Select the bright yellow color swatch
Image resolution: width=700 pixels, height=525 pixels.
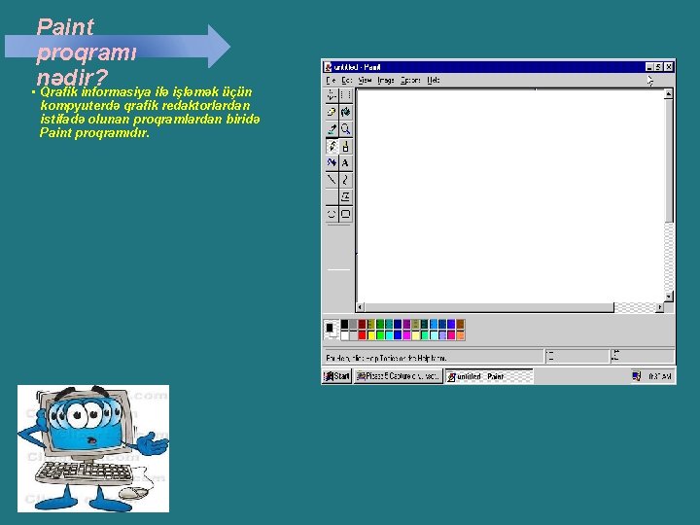click(371, 335)
